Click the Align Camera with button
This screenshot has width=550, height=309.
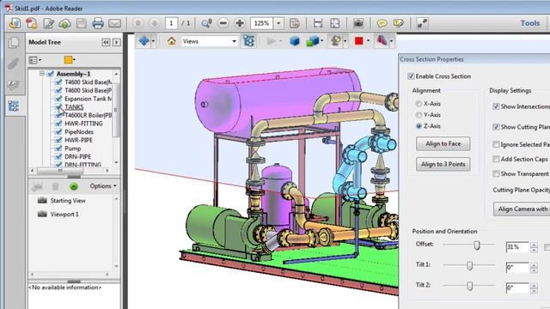tap(522, 209)
